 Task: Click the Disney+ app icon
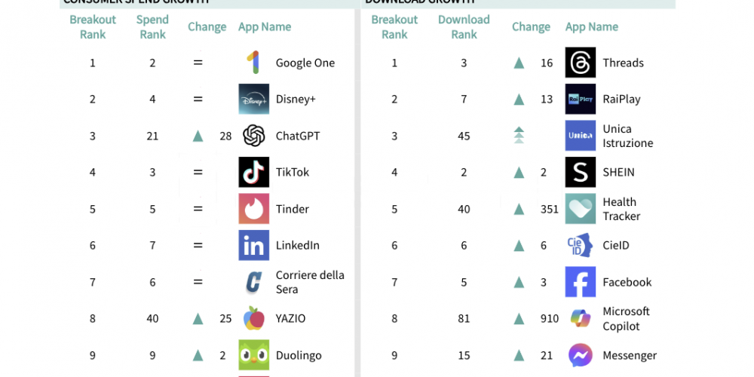254,99
